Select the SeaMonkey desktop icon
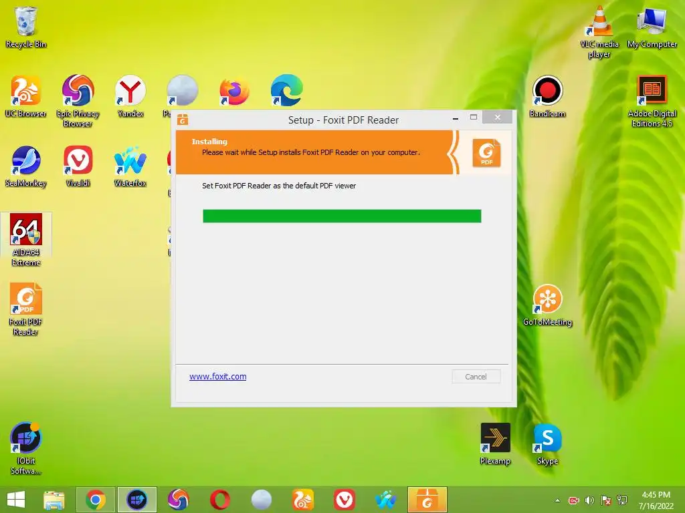This screenshot has width=685, height=513. pos(26,166)
